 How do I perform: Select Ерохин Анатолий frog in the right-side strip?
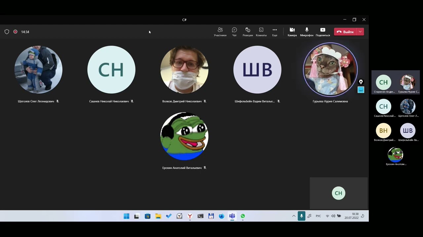click(x=396, y=155)
